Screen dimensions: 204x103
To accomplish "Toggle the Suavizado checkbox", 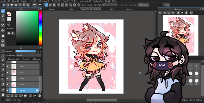I will point(83,5).
